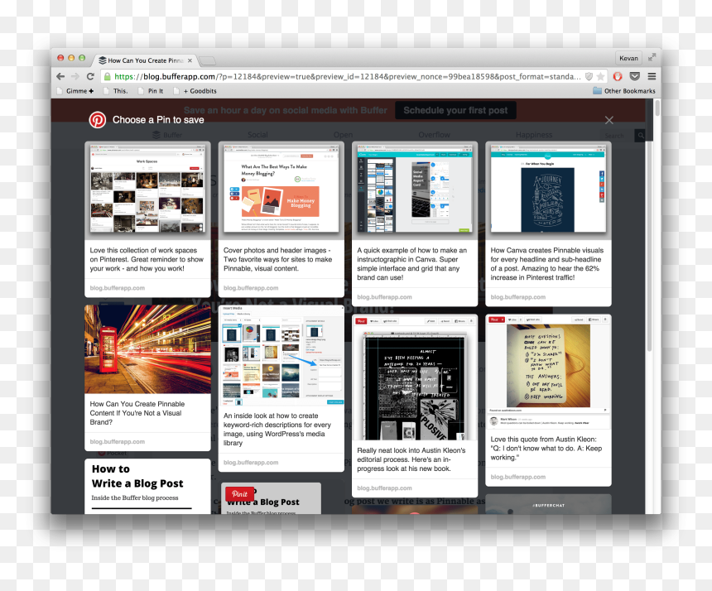Viewport: 712px width, 591px height.
Task: Click 'Love this quote from Austin Kleon' description
Action: (x=546, y=448)
